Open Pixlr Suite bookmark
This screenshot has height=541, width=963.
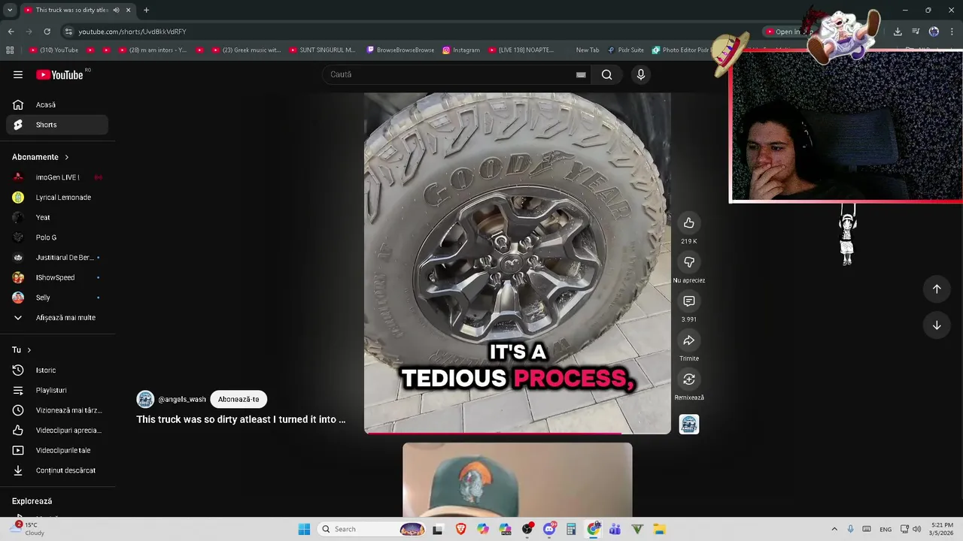[x=626, y=50]
